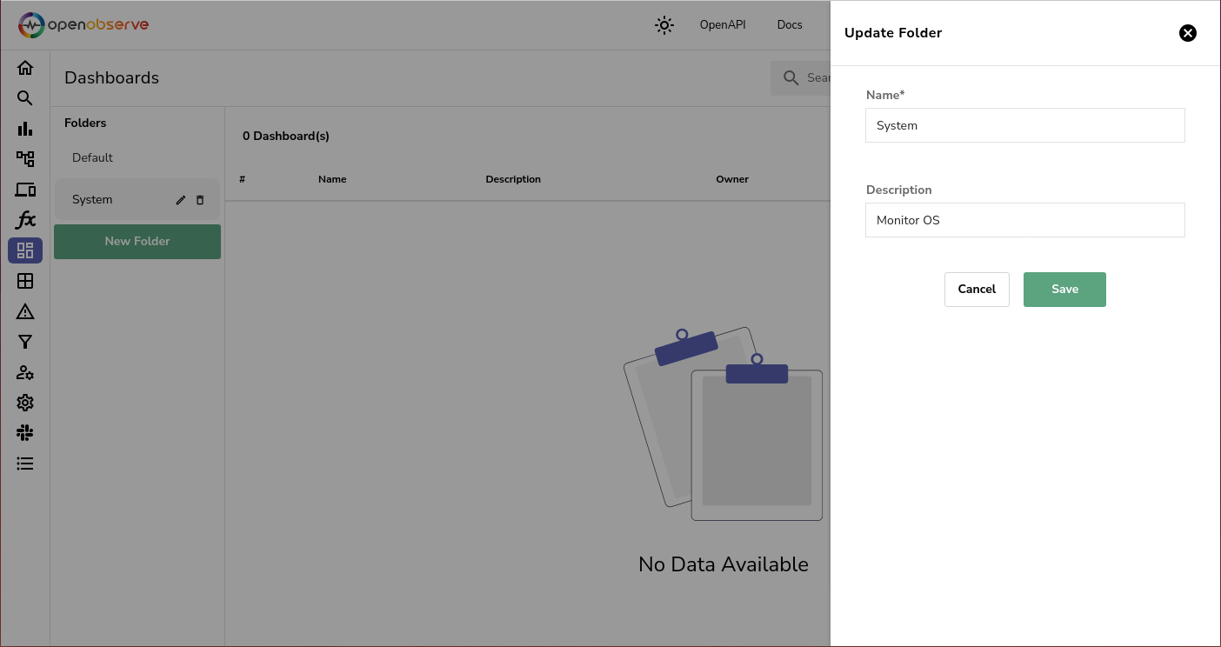Open the Home page from sidebar
Viewport: 1221px width, 647px height.
25,68
